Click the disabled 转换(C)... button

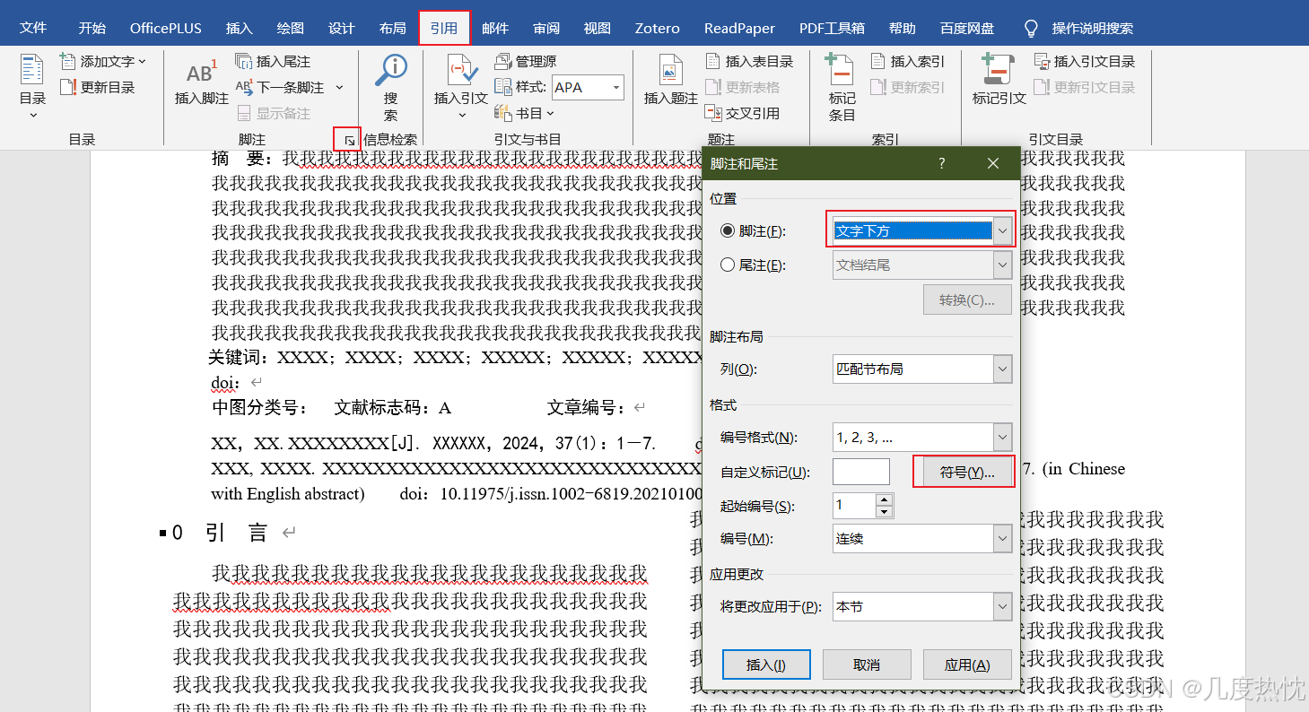967,300
